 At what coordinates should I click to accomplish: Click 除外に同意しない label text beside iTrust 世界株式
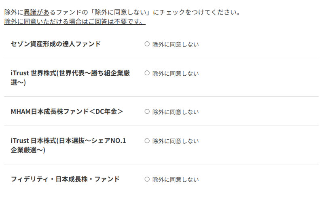click(176, 74)
